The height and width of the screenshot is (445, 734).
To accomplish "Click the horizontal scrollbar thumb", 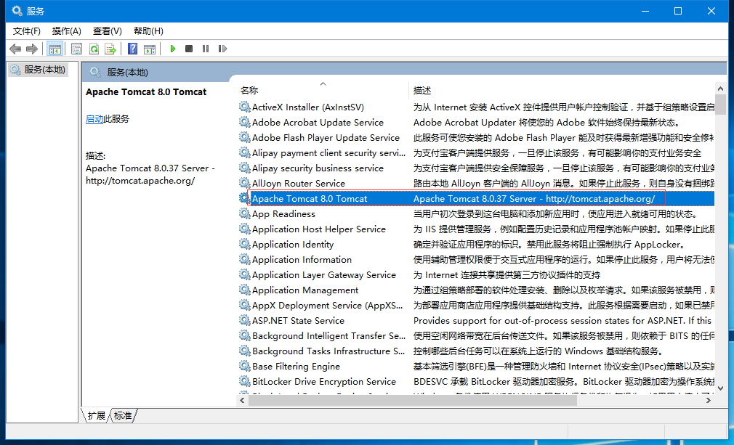I will coord(412,400).
